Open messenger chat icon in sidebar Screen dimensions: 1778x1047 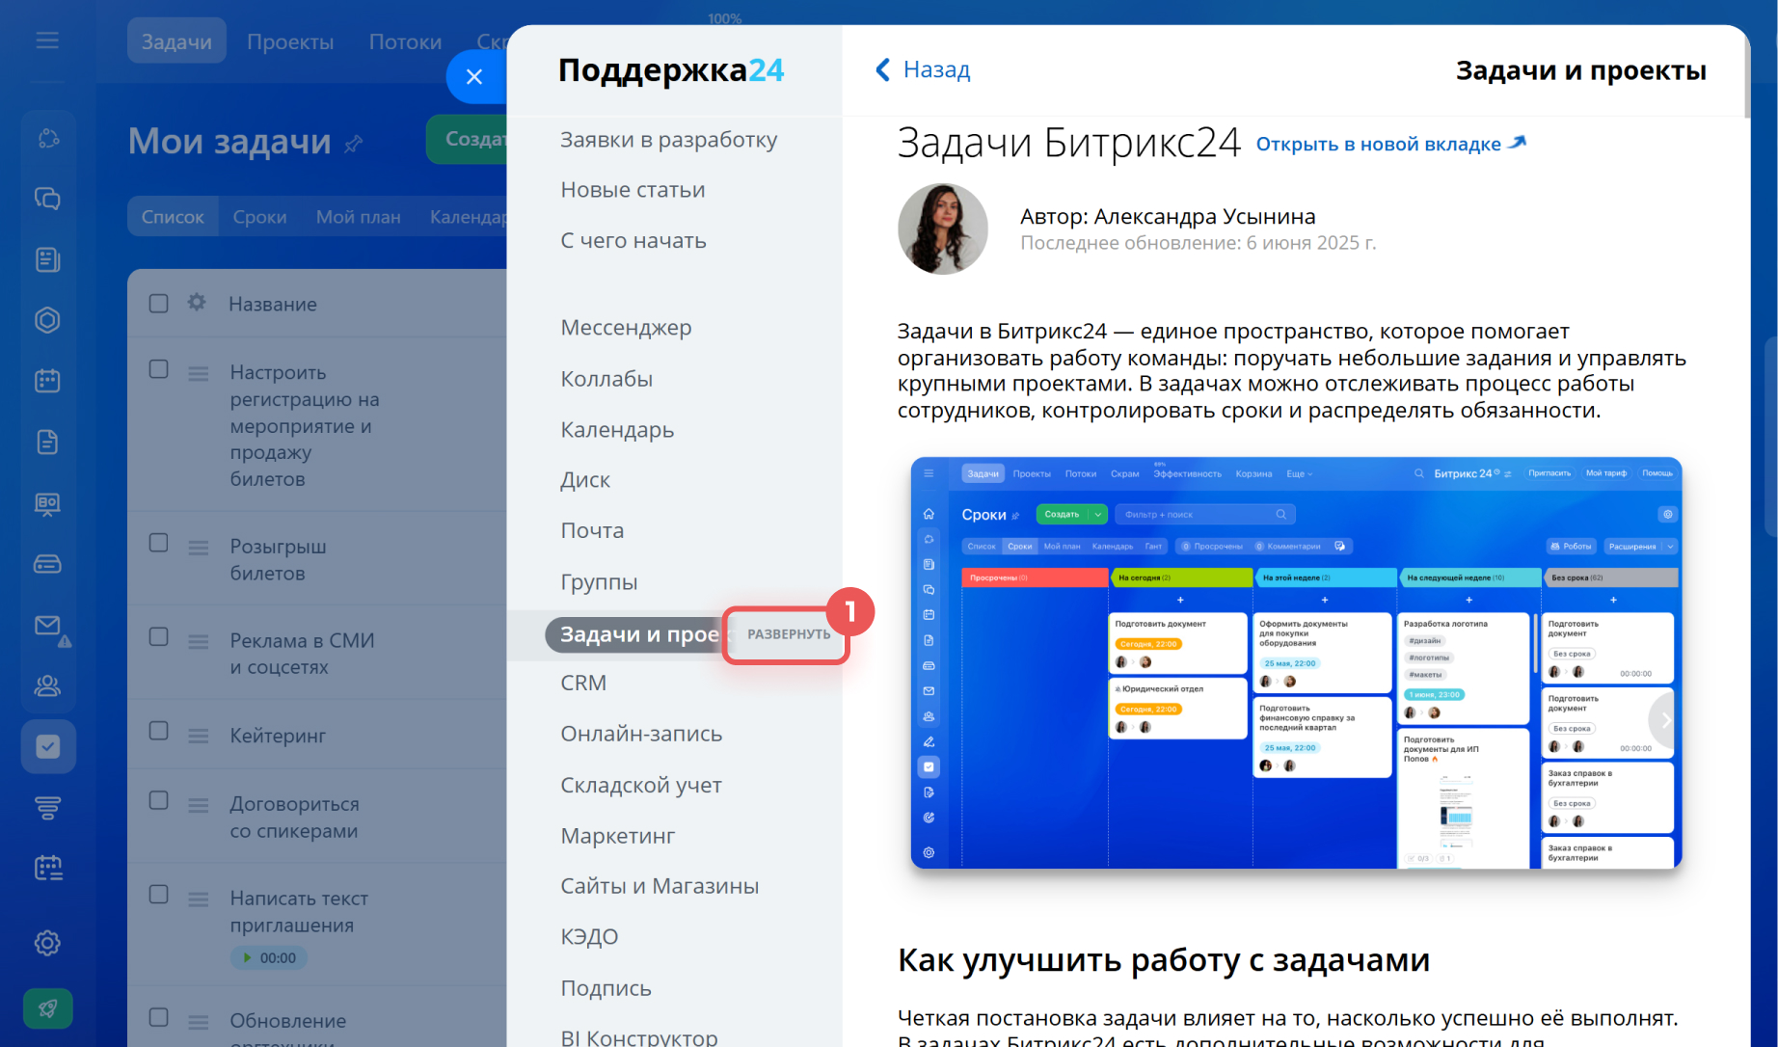[47, 199]
